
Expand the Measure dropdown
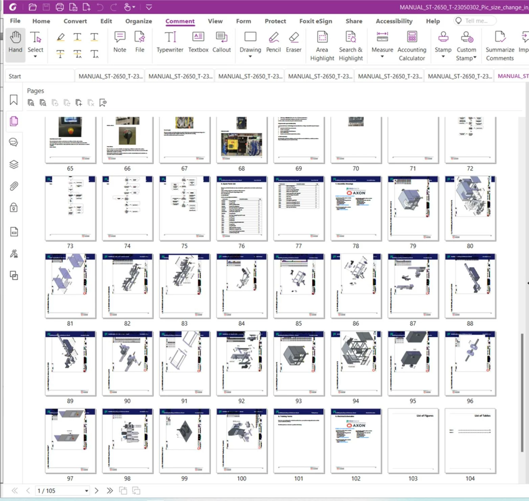(382, 57)
